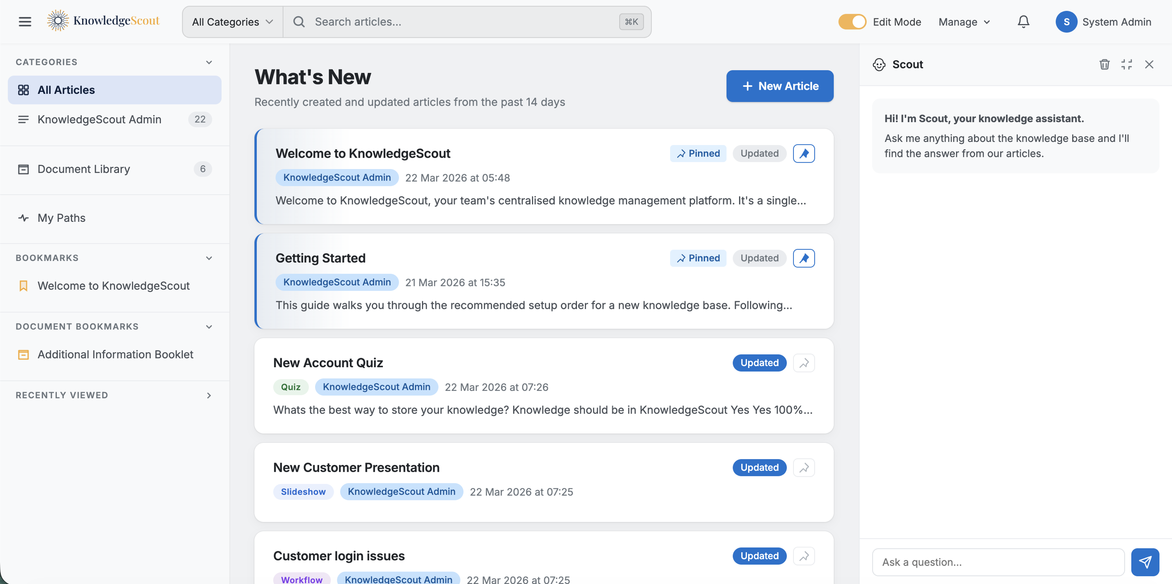Image resolution: width=1172 pixels, height=584 pixels.
Task: Click the search magnifier icon
Action: click(x=299, y=22)
